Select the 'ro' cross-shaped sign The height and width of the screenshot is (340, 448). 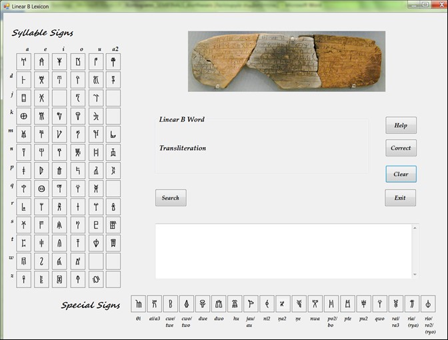point(78,207)
